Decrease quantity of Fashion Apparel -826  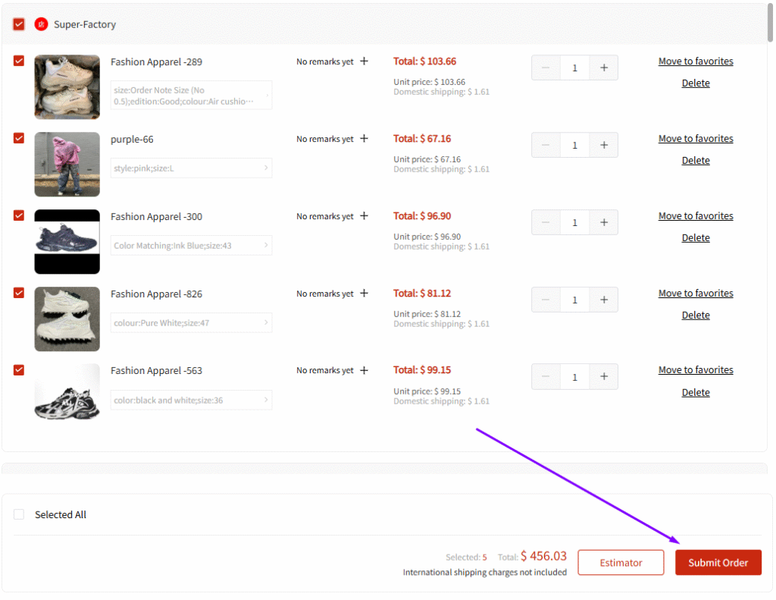tap(546, 300)
